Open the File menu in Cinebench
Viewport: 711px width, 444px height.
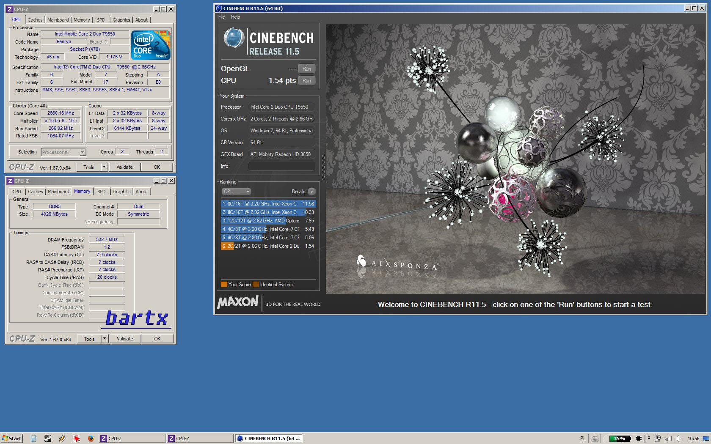[221, 17]
